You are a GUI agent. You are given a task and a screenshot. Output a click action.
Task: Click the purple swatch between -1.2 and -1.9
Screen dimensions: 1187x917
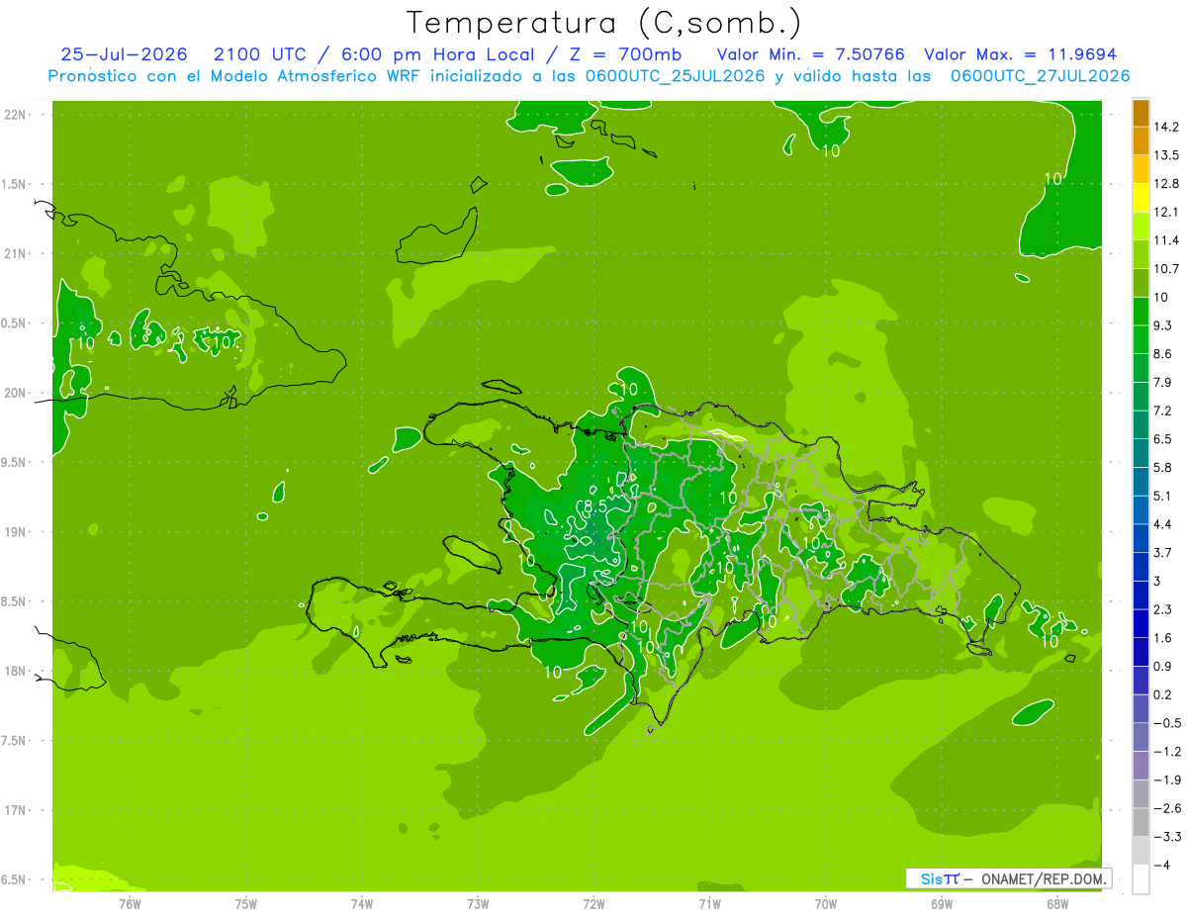(x=1141, y=766)
